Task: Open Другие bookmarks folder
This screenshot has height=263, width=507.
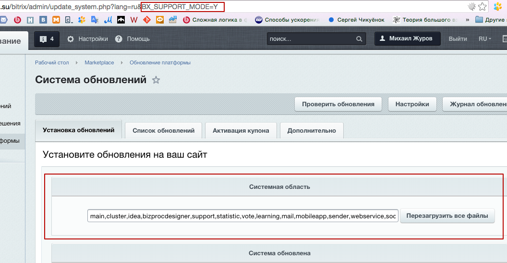Action: [x=490, y=20]
